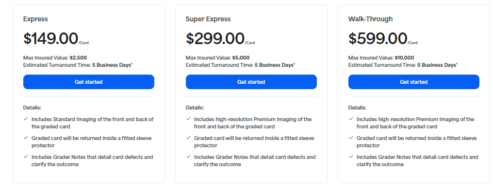The image size is (493, 186).
Task: Click checkmark beside Walk-Through sleeve protector detail
Action: click(x=351, y=138)
